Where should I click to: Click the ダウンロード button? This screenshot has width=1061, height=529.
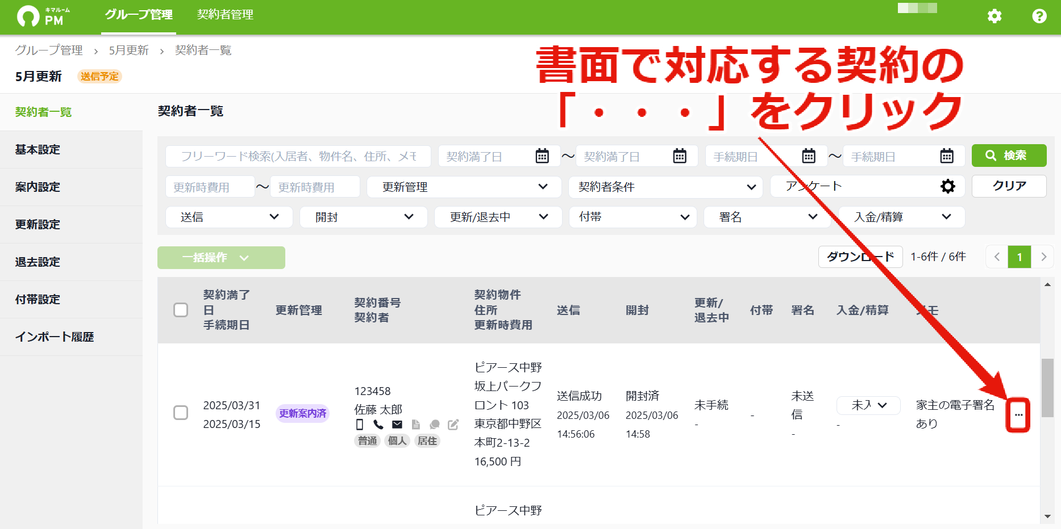(860, 257)
